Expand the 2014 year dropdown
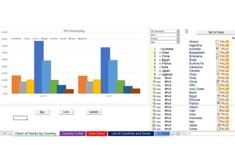This screenshot has width=235, height=162. [178, 35]
